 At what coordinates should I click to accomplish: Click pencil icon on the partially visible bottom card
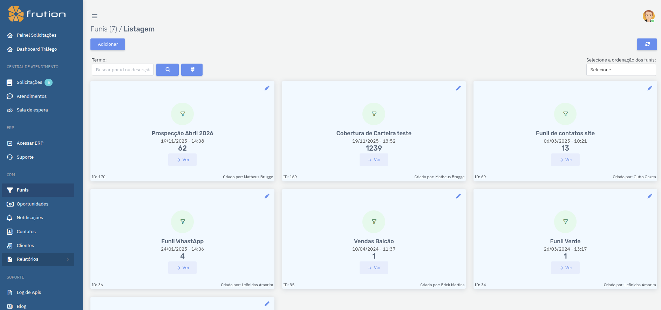(267, 304)
